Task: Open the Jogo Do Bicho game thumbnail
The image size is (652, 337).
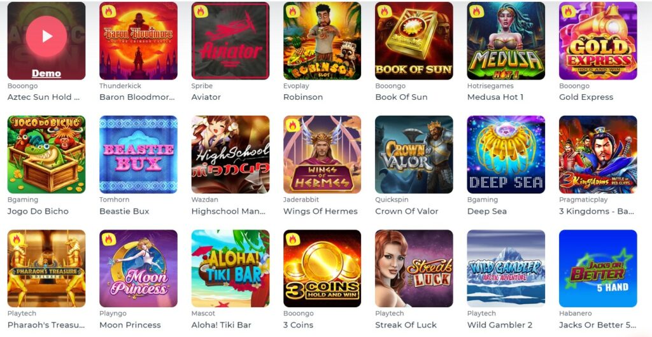Action: (46, 155)
